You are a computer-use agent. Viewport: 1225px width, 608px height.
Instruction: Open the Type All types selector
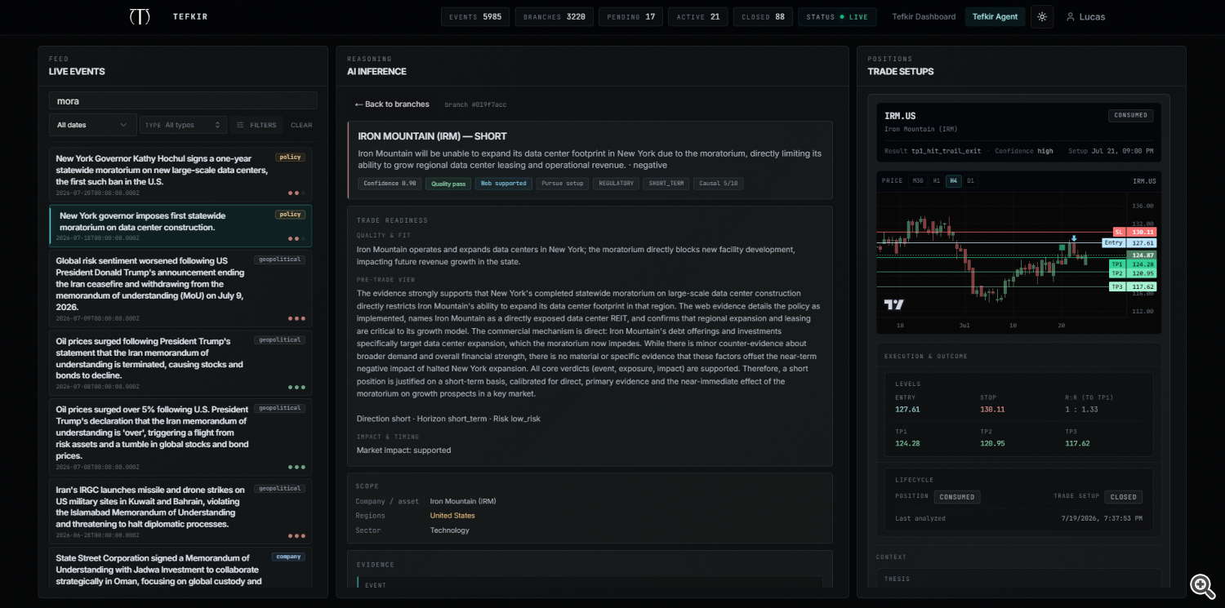click(x=183, y=125)
